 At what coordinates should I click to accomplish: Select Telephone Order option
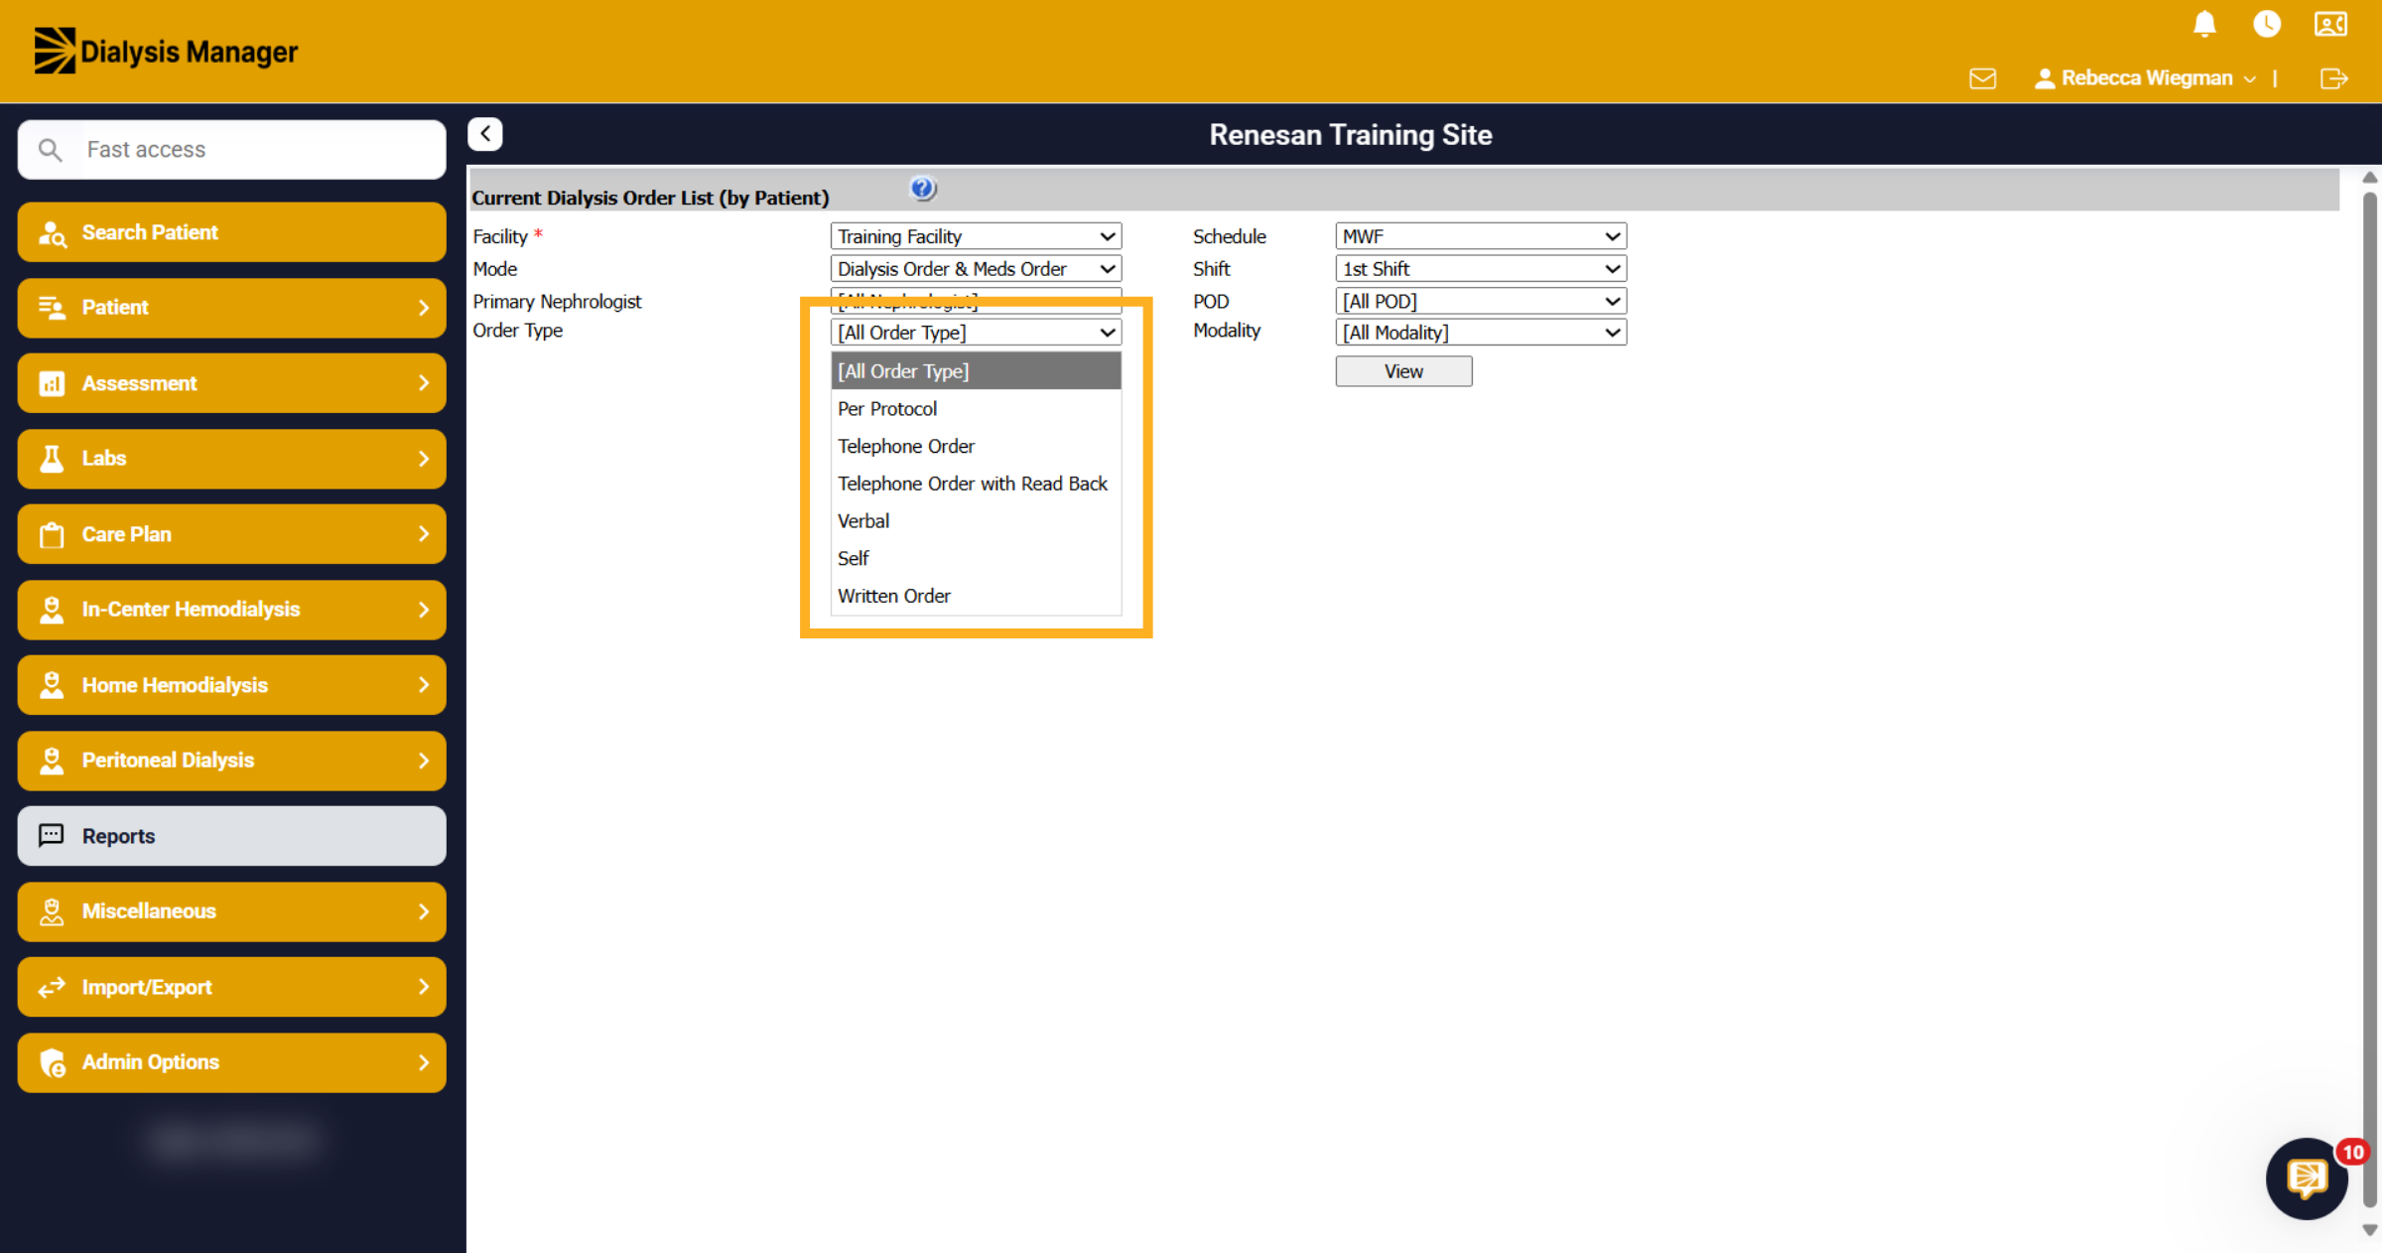pyautogui.click(x=976, y=447)
